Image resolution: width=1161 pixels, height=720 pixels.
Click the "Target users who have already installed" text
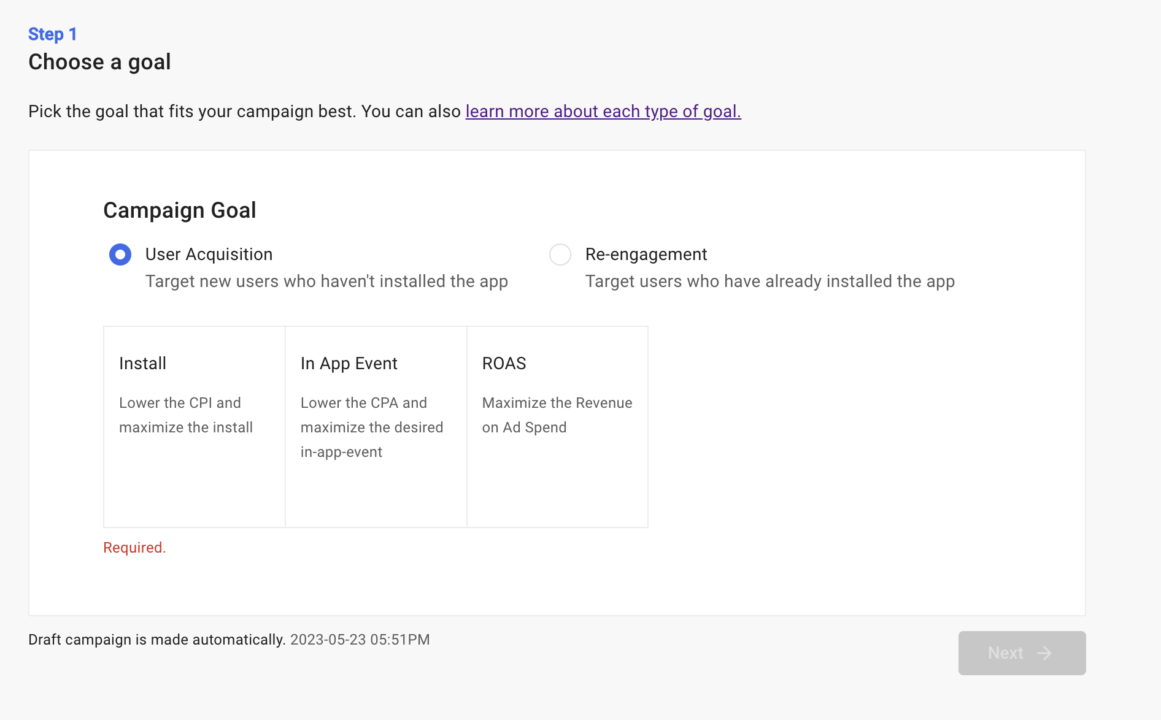pos(769,281)
